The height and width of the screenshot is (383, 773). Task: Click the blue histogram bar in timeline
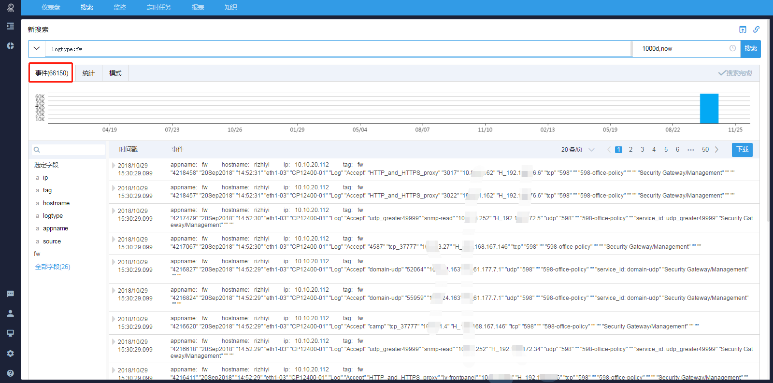click(709, 109)
